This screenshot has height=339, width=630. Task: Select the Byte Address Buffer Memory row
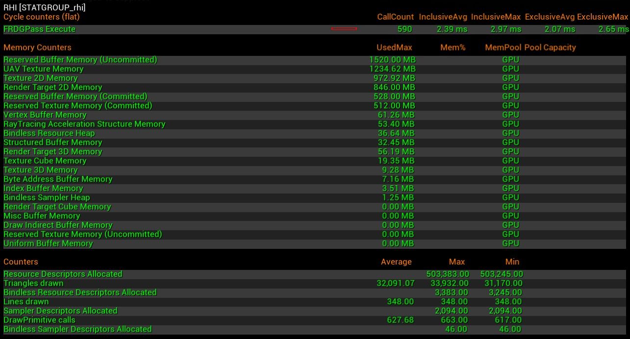point(315,179)
